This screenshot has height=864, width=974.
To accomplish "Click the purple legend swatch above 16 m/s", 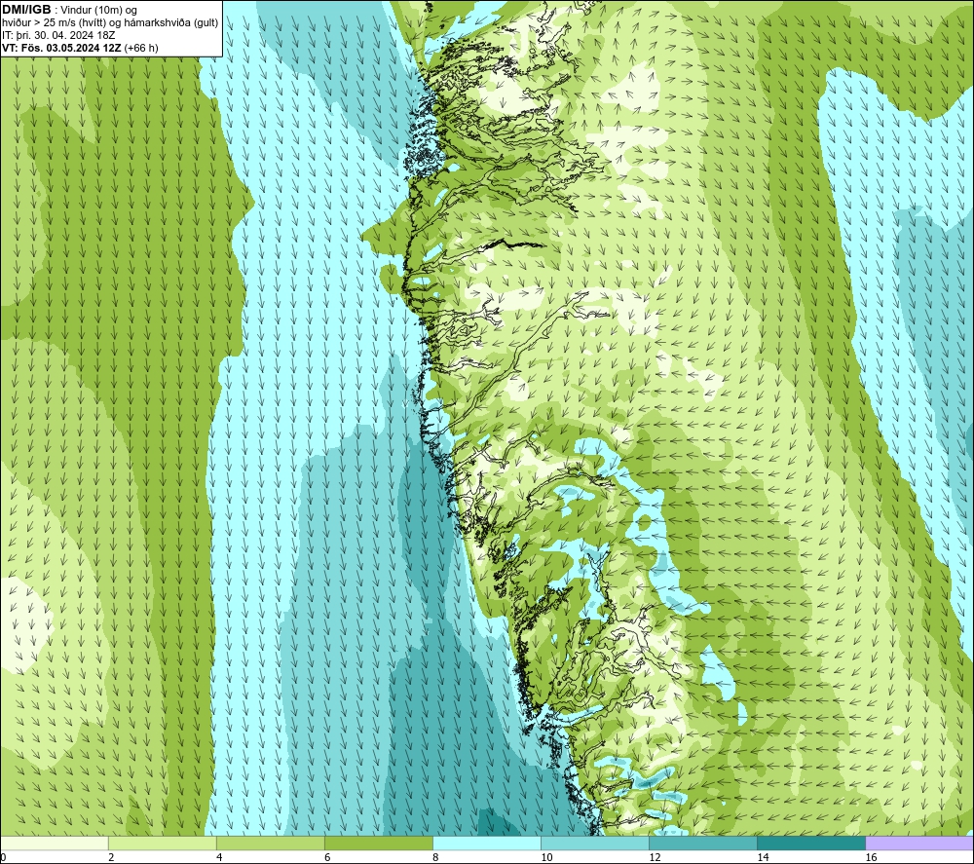I will coord(919,843).
